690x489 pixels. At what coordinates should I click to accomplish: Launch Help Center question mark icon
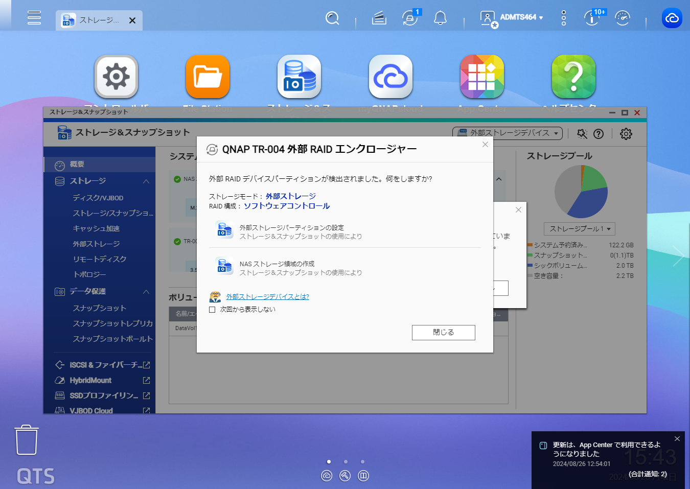pyautogui.click(x=573, y=77)
